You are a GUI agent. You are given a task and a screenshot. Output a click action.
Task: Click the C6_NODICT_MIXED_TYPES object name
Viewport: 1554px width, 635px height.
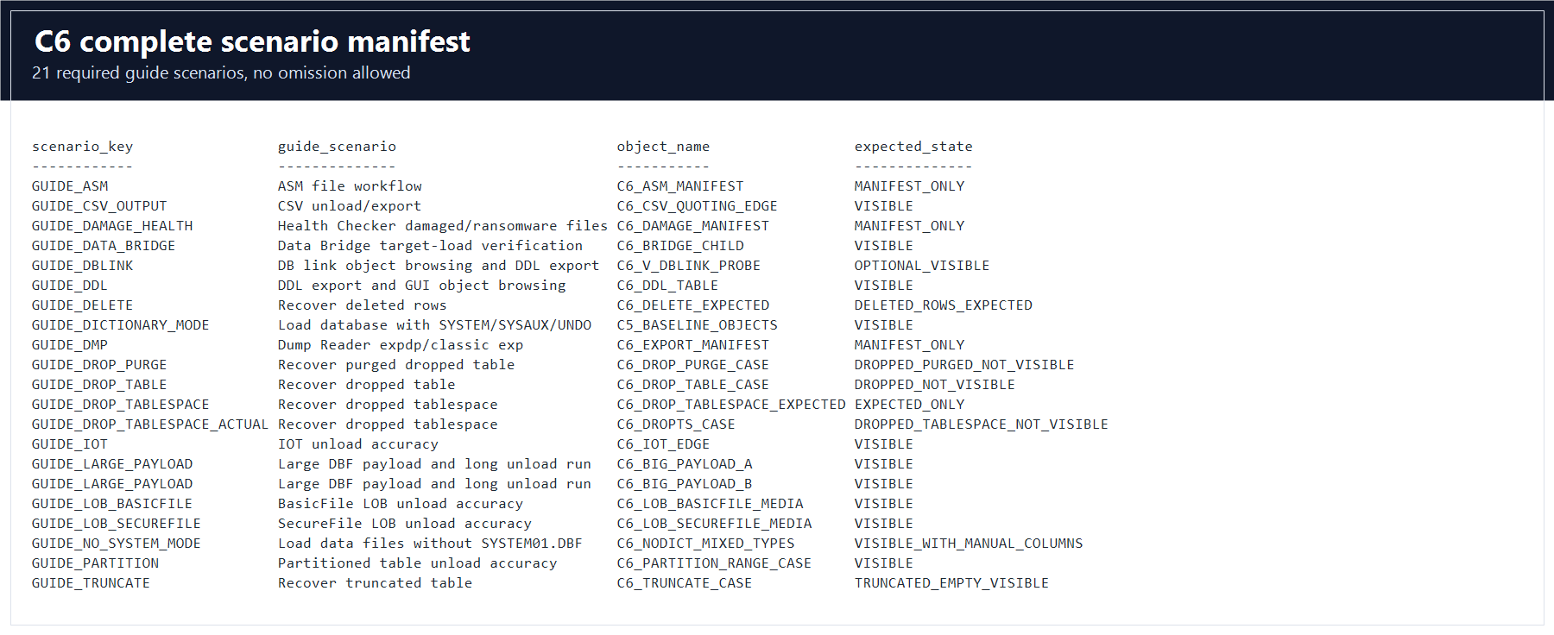(x=706, y=544)
